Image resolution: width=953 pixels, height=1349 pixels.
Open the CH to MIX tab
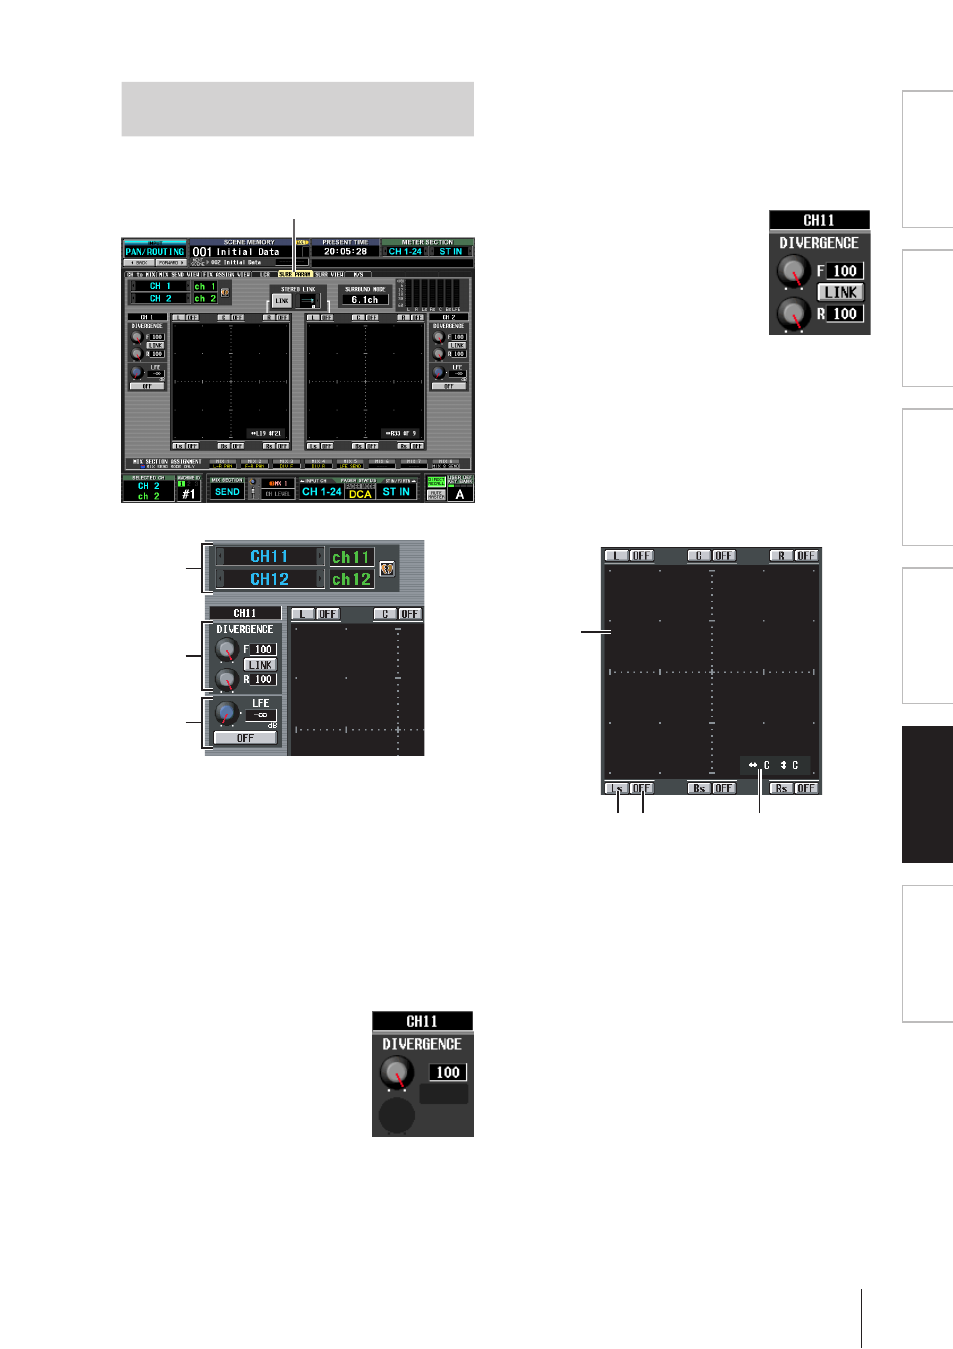[141, 274]
